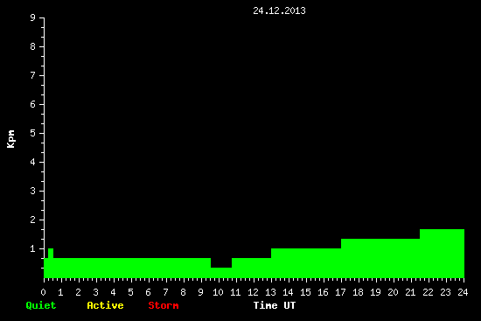Click the hour 13 tick label
This screenshot has width=481, height=321.
click(270, 292)
